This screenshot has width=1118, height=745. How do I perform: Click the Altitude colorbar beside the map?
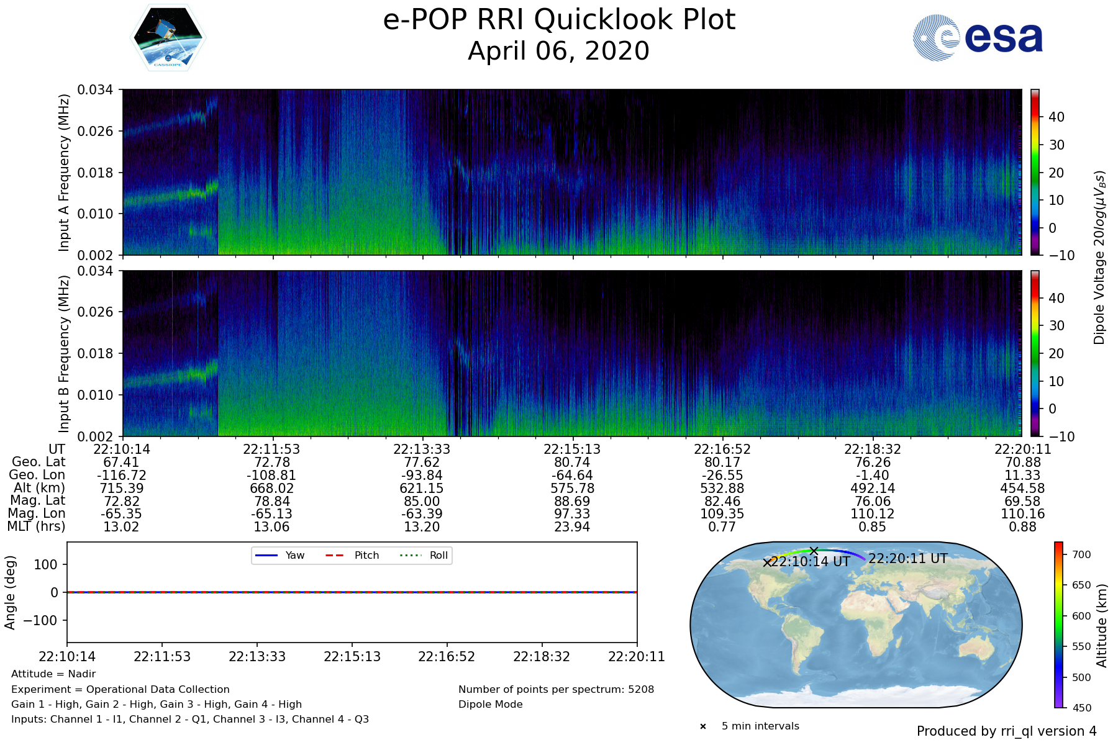pos(1058,625)
